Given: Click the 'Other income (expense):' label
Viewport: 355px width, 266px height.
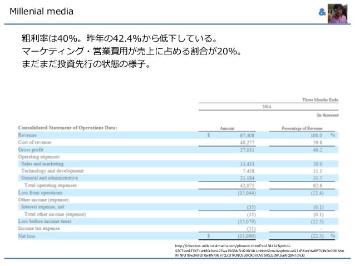Looking at the screenshot, I should (x=44, y=200).
